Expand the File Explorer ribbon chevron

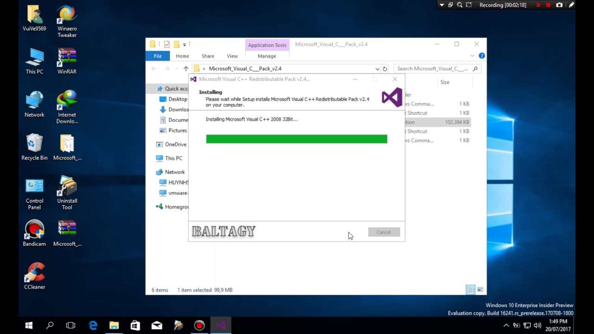point(472,56)
